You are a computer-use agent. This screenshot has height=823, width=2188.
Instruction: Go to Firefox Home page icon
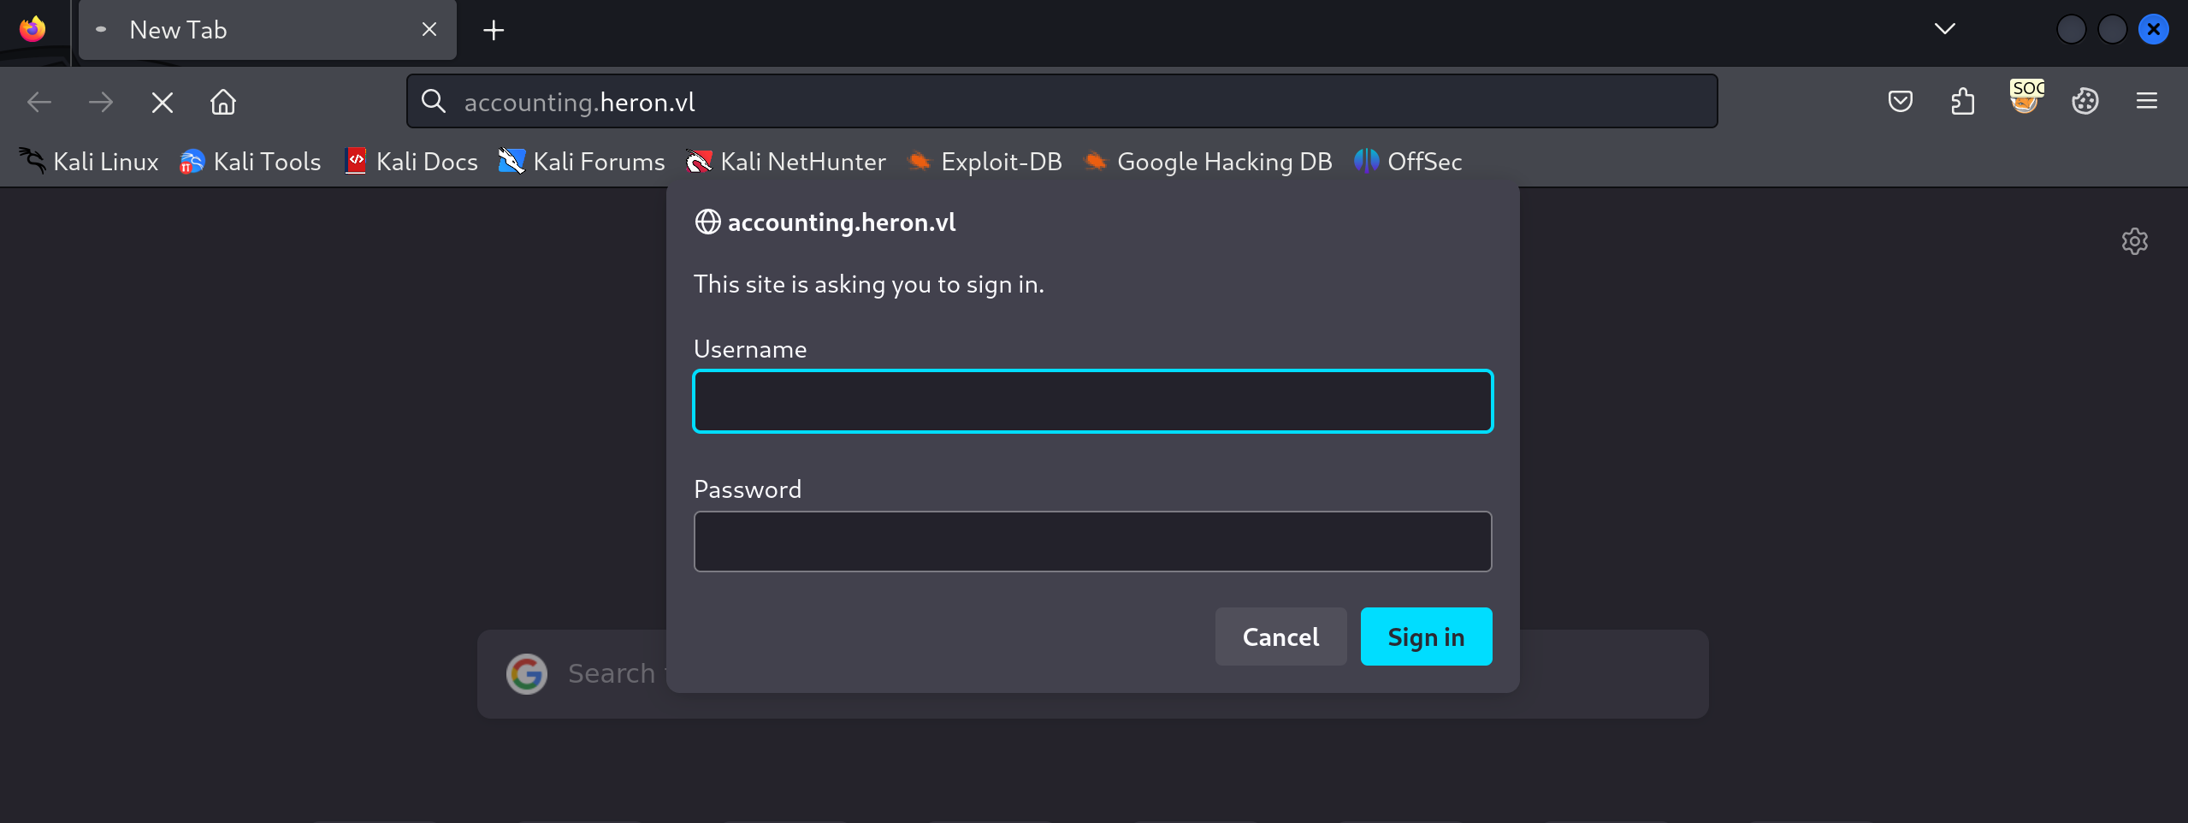223,103
